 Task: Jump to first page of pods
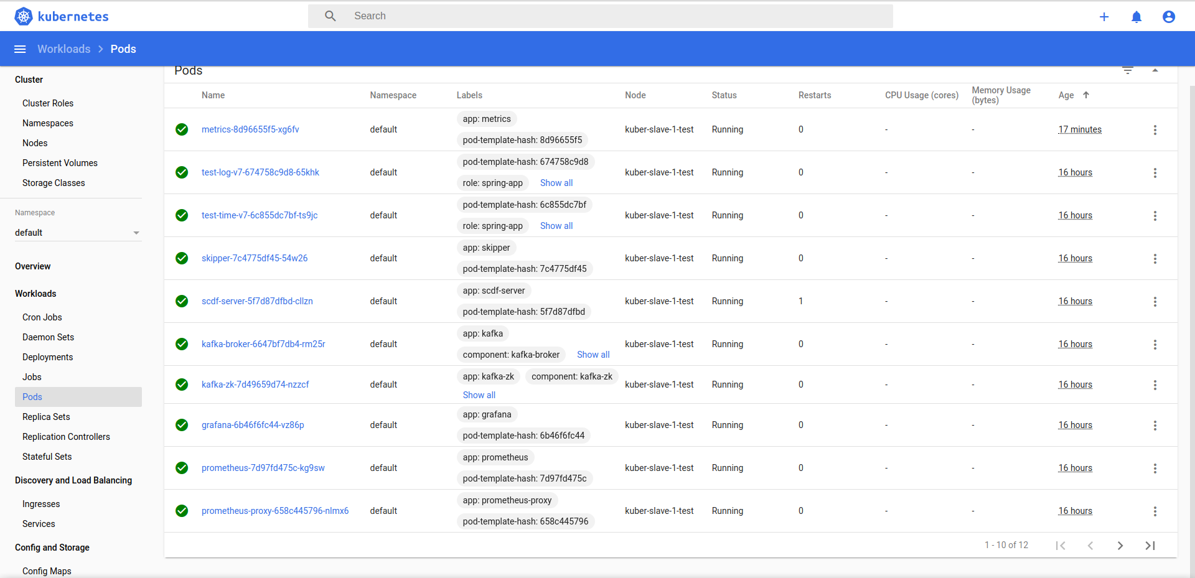pos(1061,546)
